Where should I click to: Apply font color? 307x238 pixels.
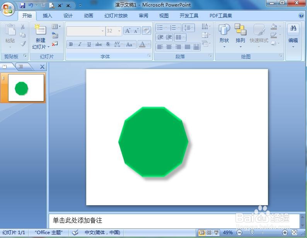click(142, 44)
